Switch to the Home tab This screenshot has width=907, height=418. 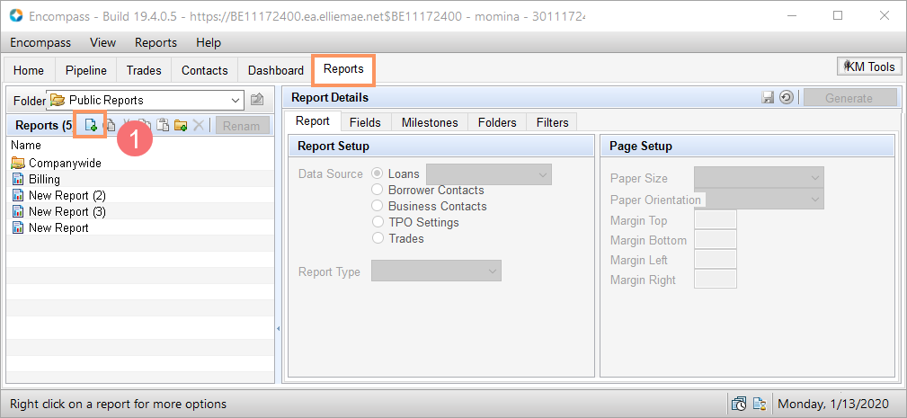(29, 70)
